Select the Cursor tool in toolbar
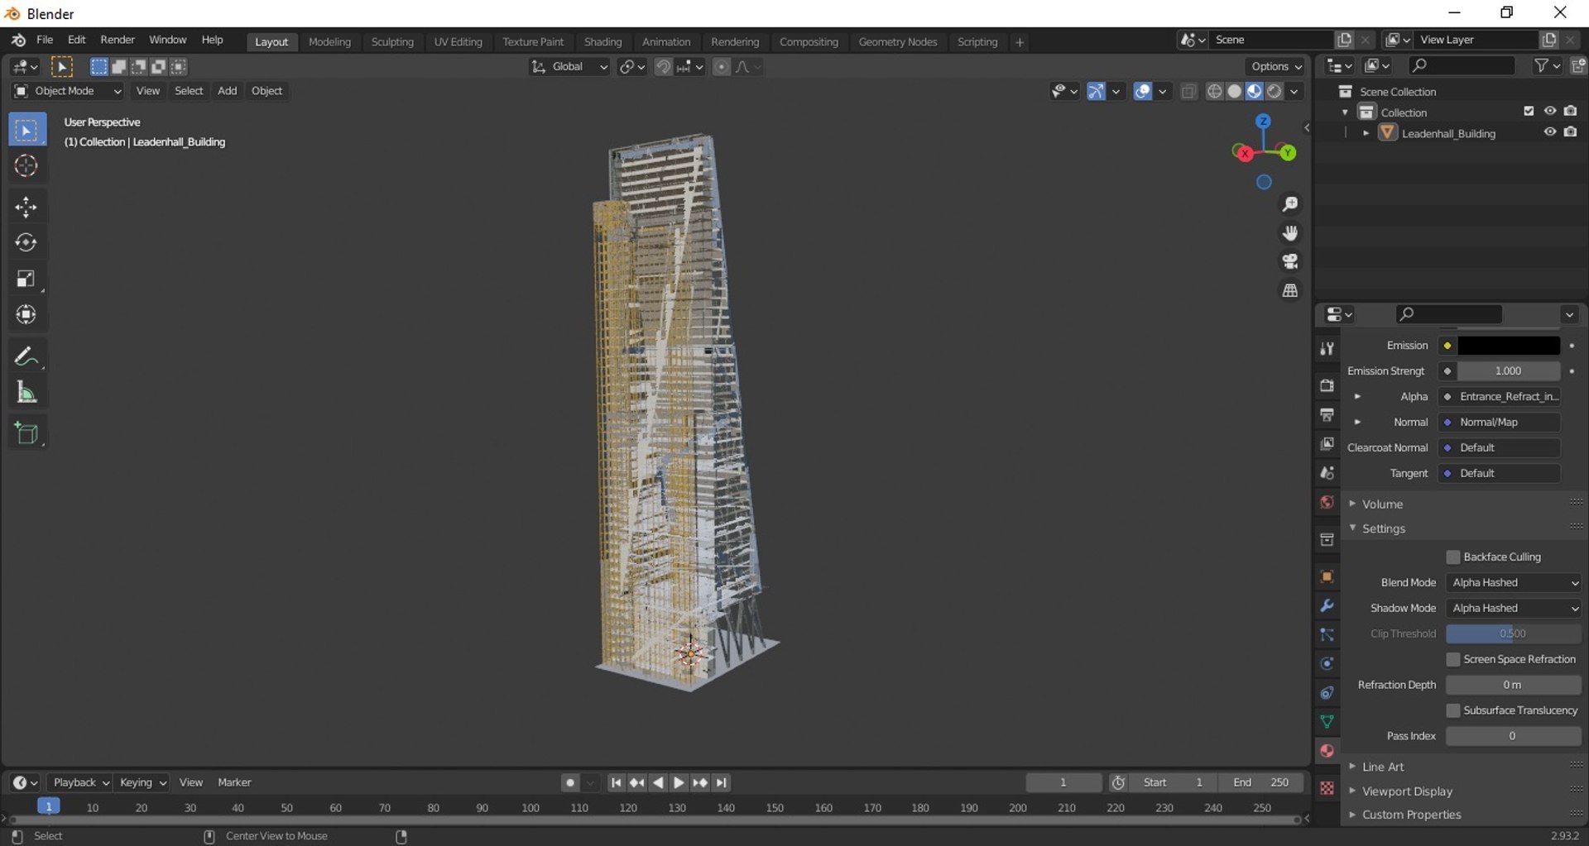Image resolution: width=1589 pixels, height=846 pixels. point(26,166)
